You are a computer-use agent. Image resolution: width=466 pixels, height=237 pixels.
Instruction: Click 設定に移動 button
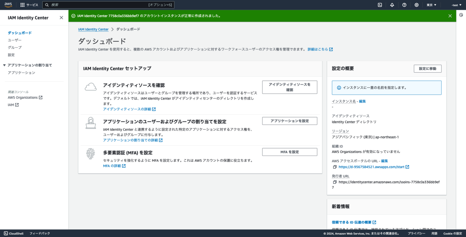pos(428,69)
